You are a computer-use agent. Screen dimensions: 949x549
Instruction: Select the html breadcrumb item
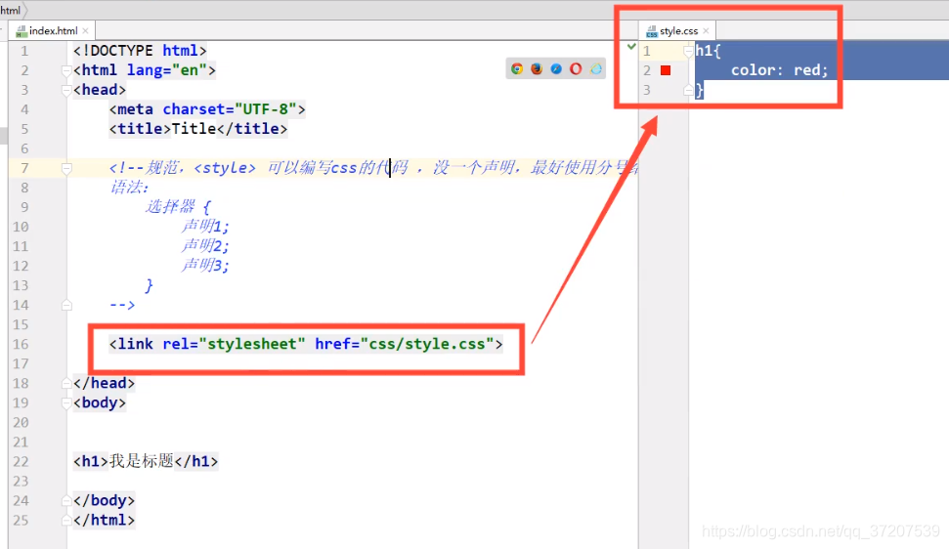click(x=11, y=11)
